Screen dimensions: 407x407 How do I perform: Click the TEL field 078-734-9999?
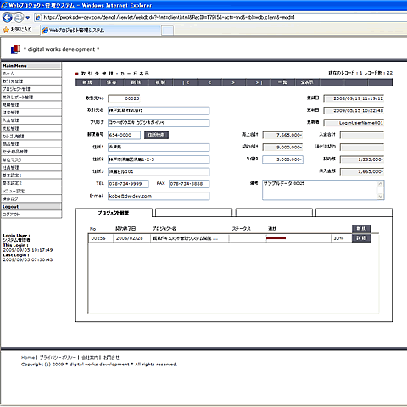click(x=128, y=184)
